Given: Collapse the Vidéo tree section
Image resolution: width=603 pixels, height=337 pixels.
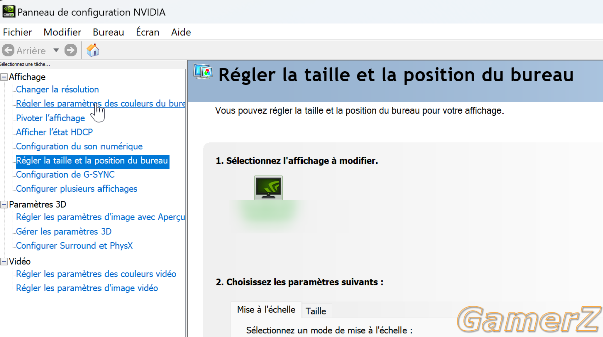Looking at the screenshot, I should [x=4, y=261].
